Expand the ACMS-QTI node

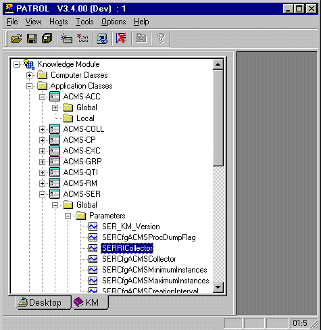42,172
